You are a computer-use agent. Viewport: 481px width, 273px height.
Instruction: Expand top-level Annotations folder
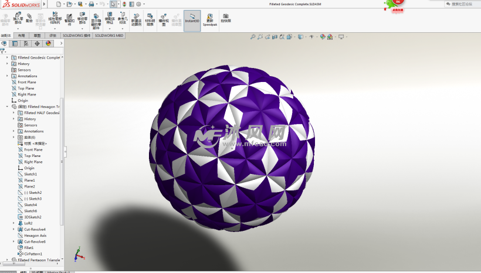tap(8, 76)
